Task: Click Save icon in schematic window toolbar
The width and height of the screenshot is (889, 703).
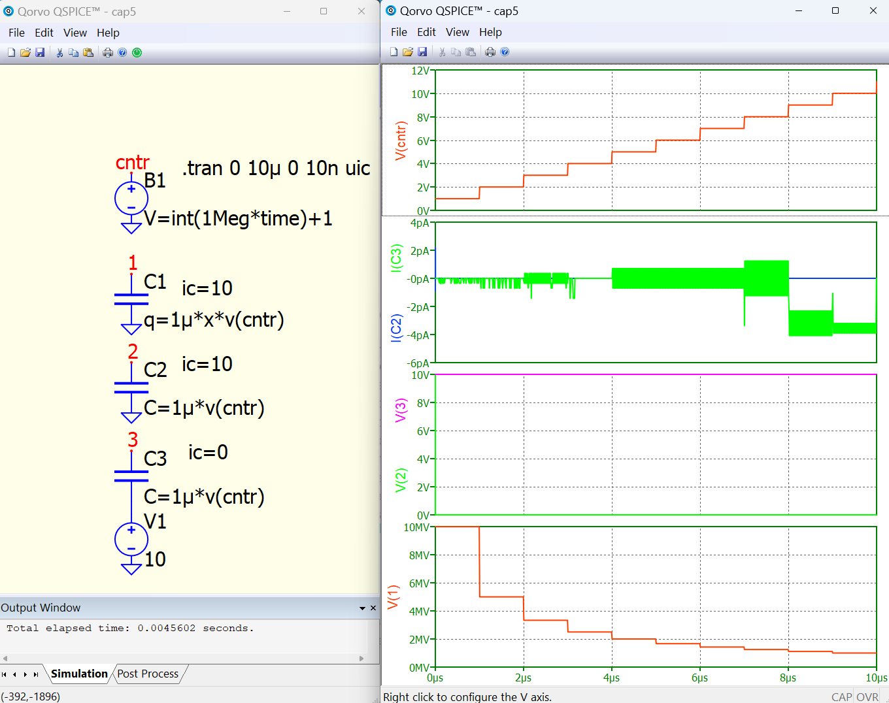Action: [x=40, y=53]
